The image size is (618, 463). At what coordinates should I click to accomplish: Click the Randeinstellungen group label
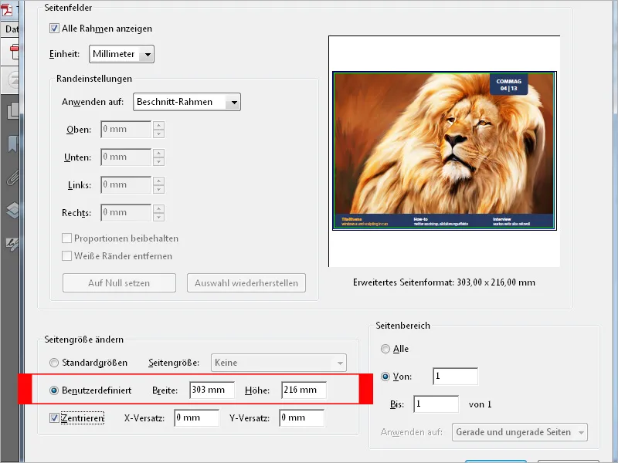(94, 79)
